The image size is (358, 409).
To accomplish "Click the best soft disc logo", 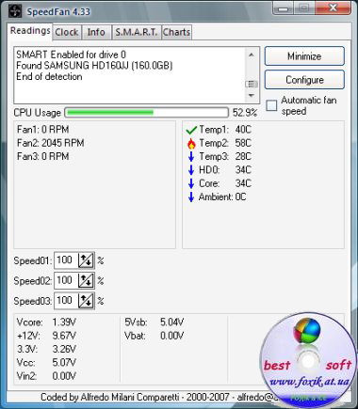I will coord(308,359).
